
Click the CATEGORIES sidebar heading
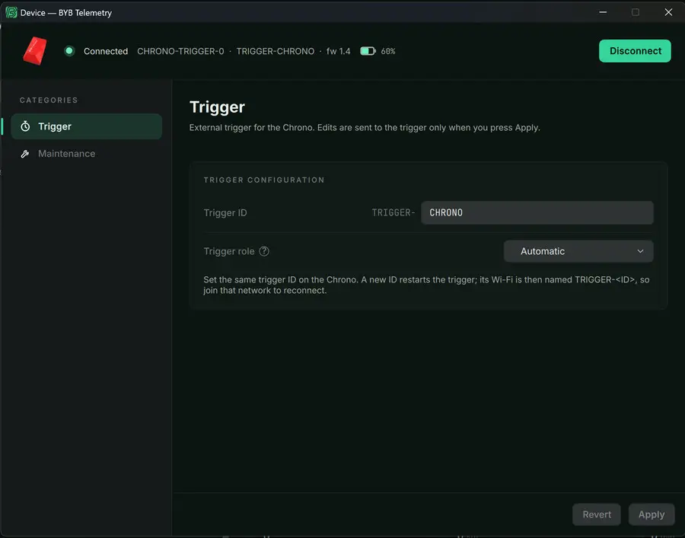point(49,100)
